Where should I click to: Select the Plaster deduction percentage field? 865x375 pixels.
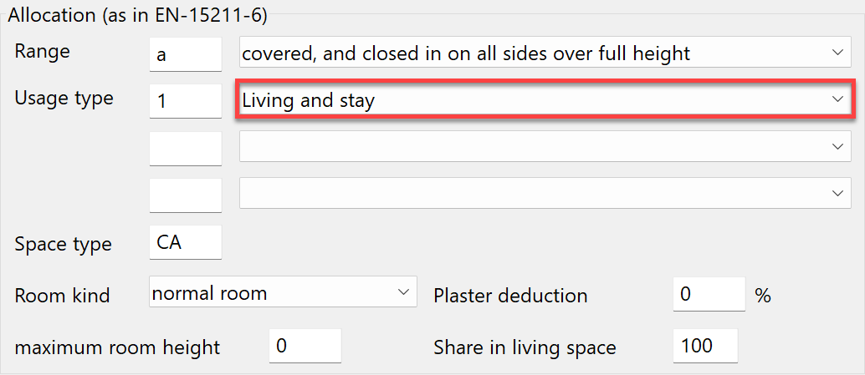point(708,295)
